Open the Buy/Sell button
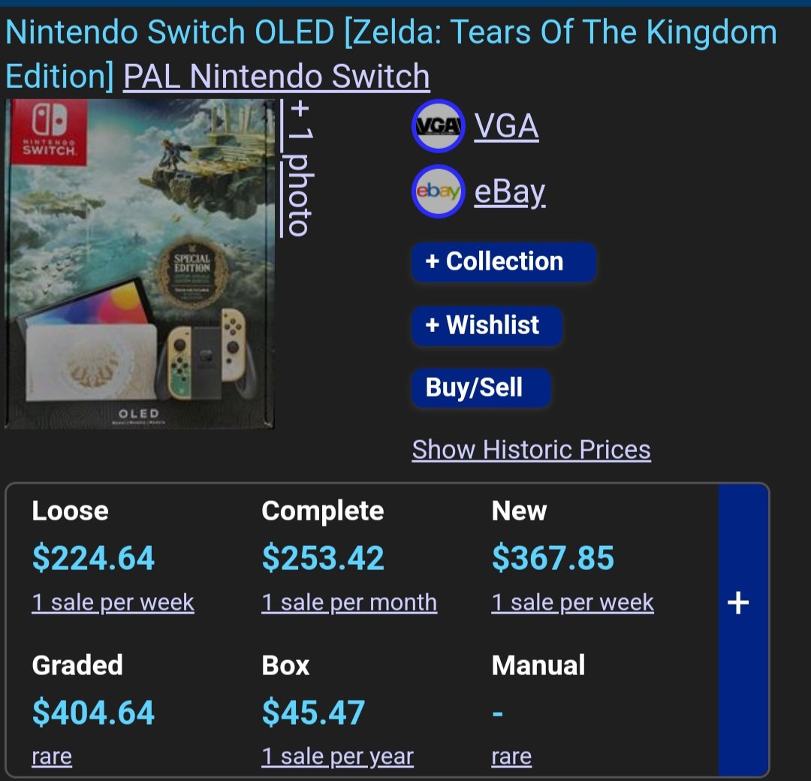Screen dimensions: 811x781 coord(481,387)
